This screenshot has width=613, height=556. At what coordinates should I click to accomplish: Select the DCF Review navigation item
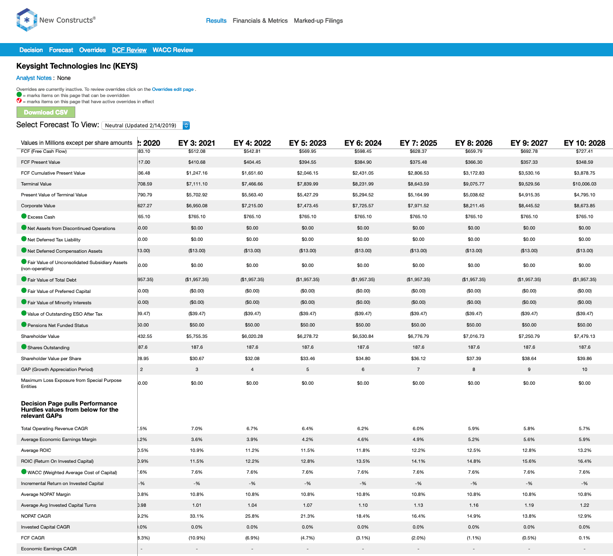tap(129, 50)
